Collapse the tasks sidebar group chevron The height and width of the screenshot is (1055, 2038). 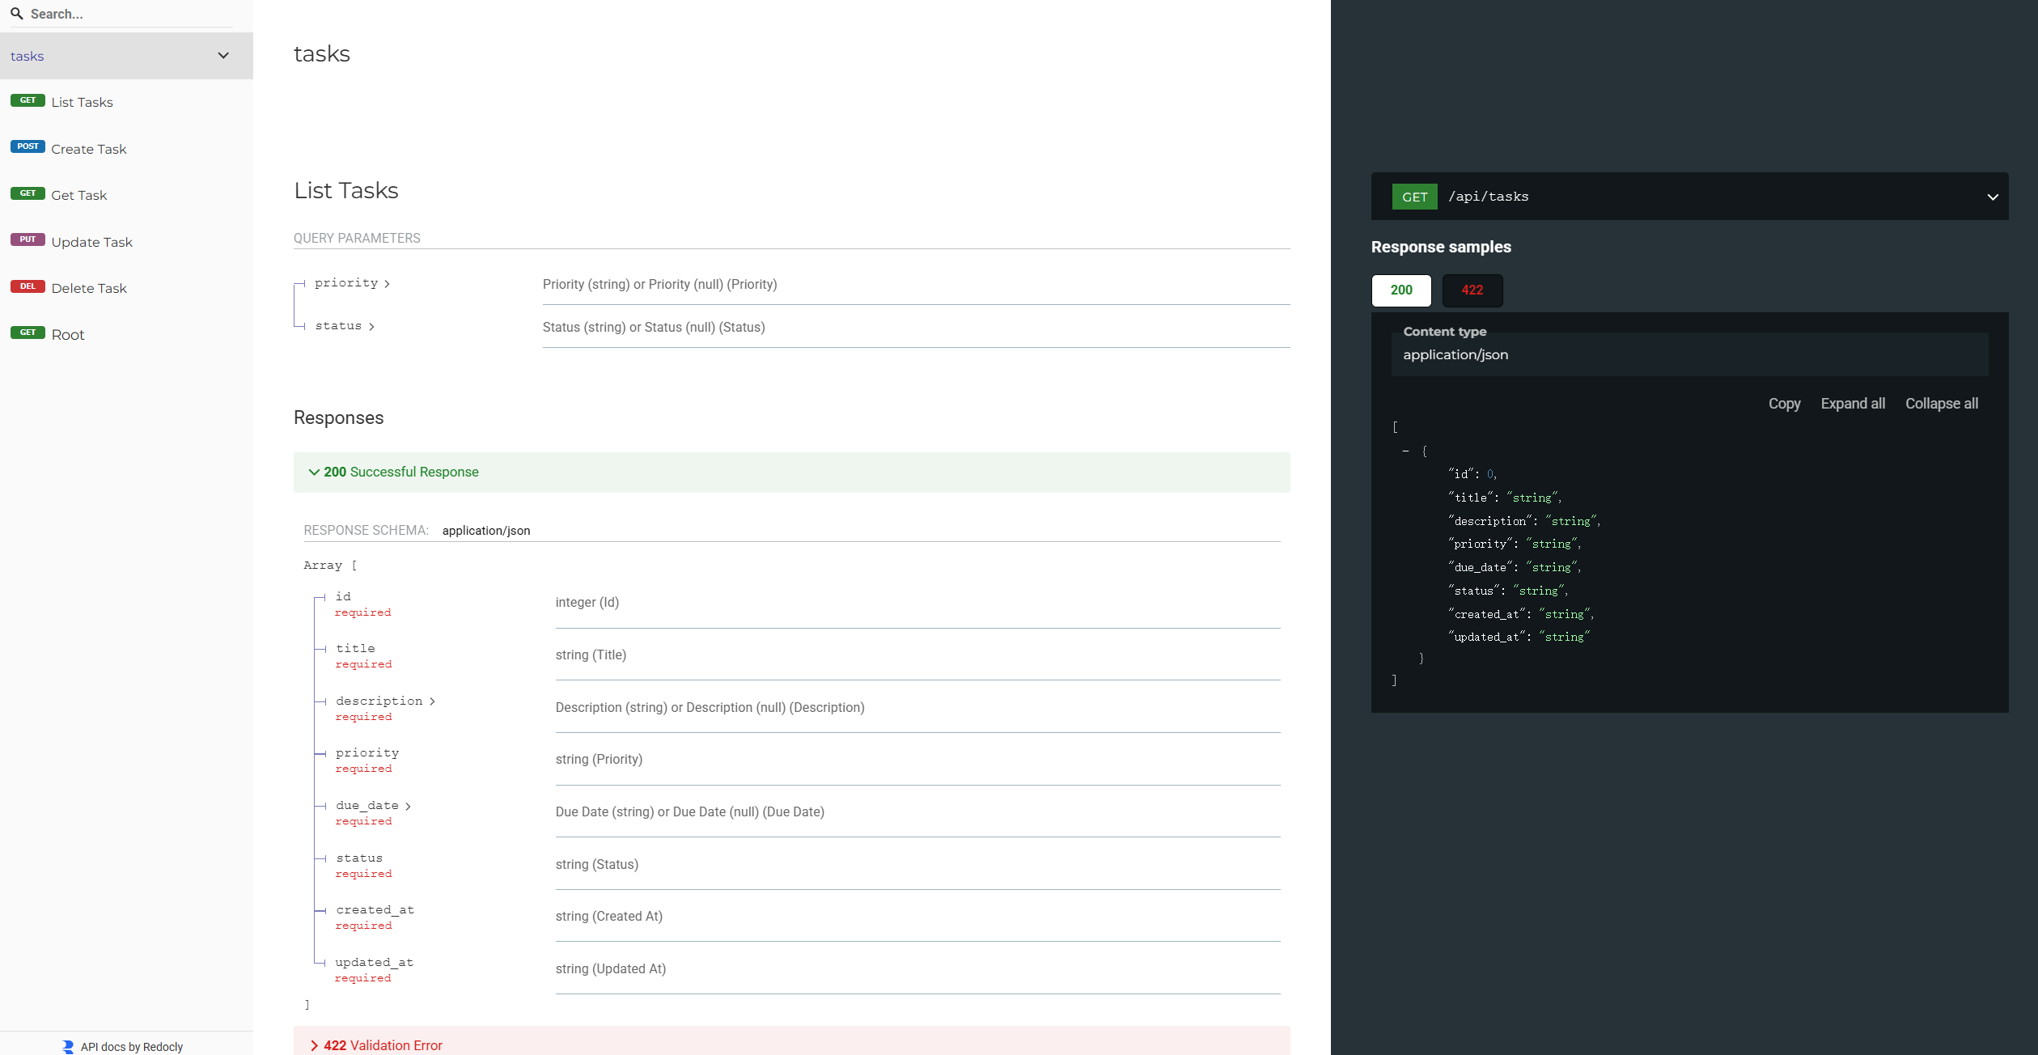(223, 56)
